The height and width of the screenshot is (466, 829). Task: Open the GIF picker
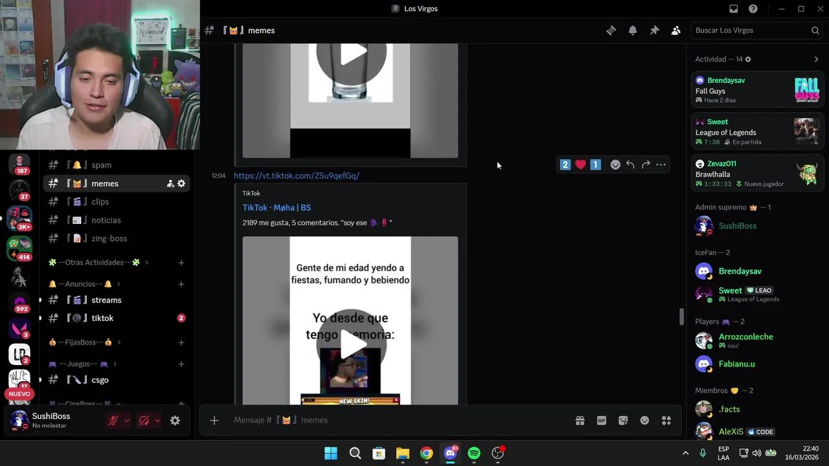602,421
